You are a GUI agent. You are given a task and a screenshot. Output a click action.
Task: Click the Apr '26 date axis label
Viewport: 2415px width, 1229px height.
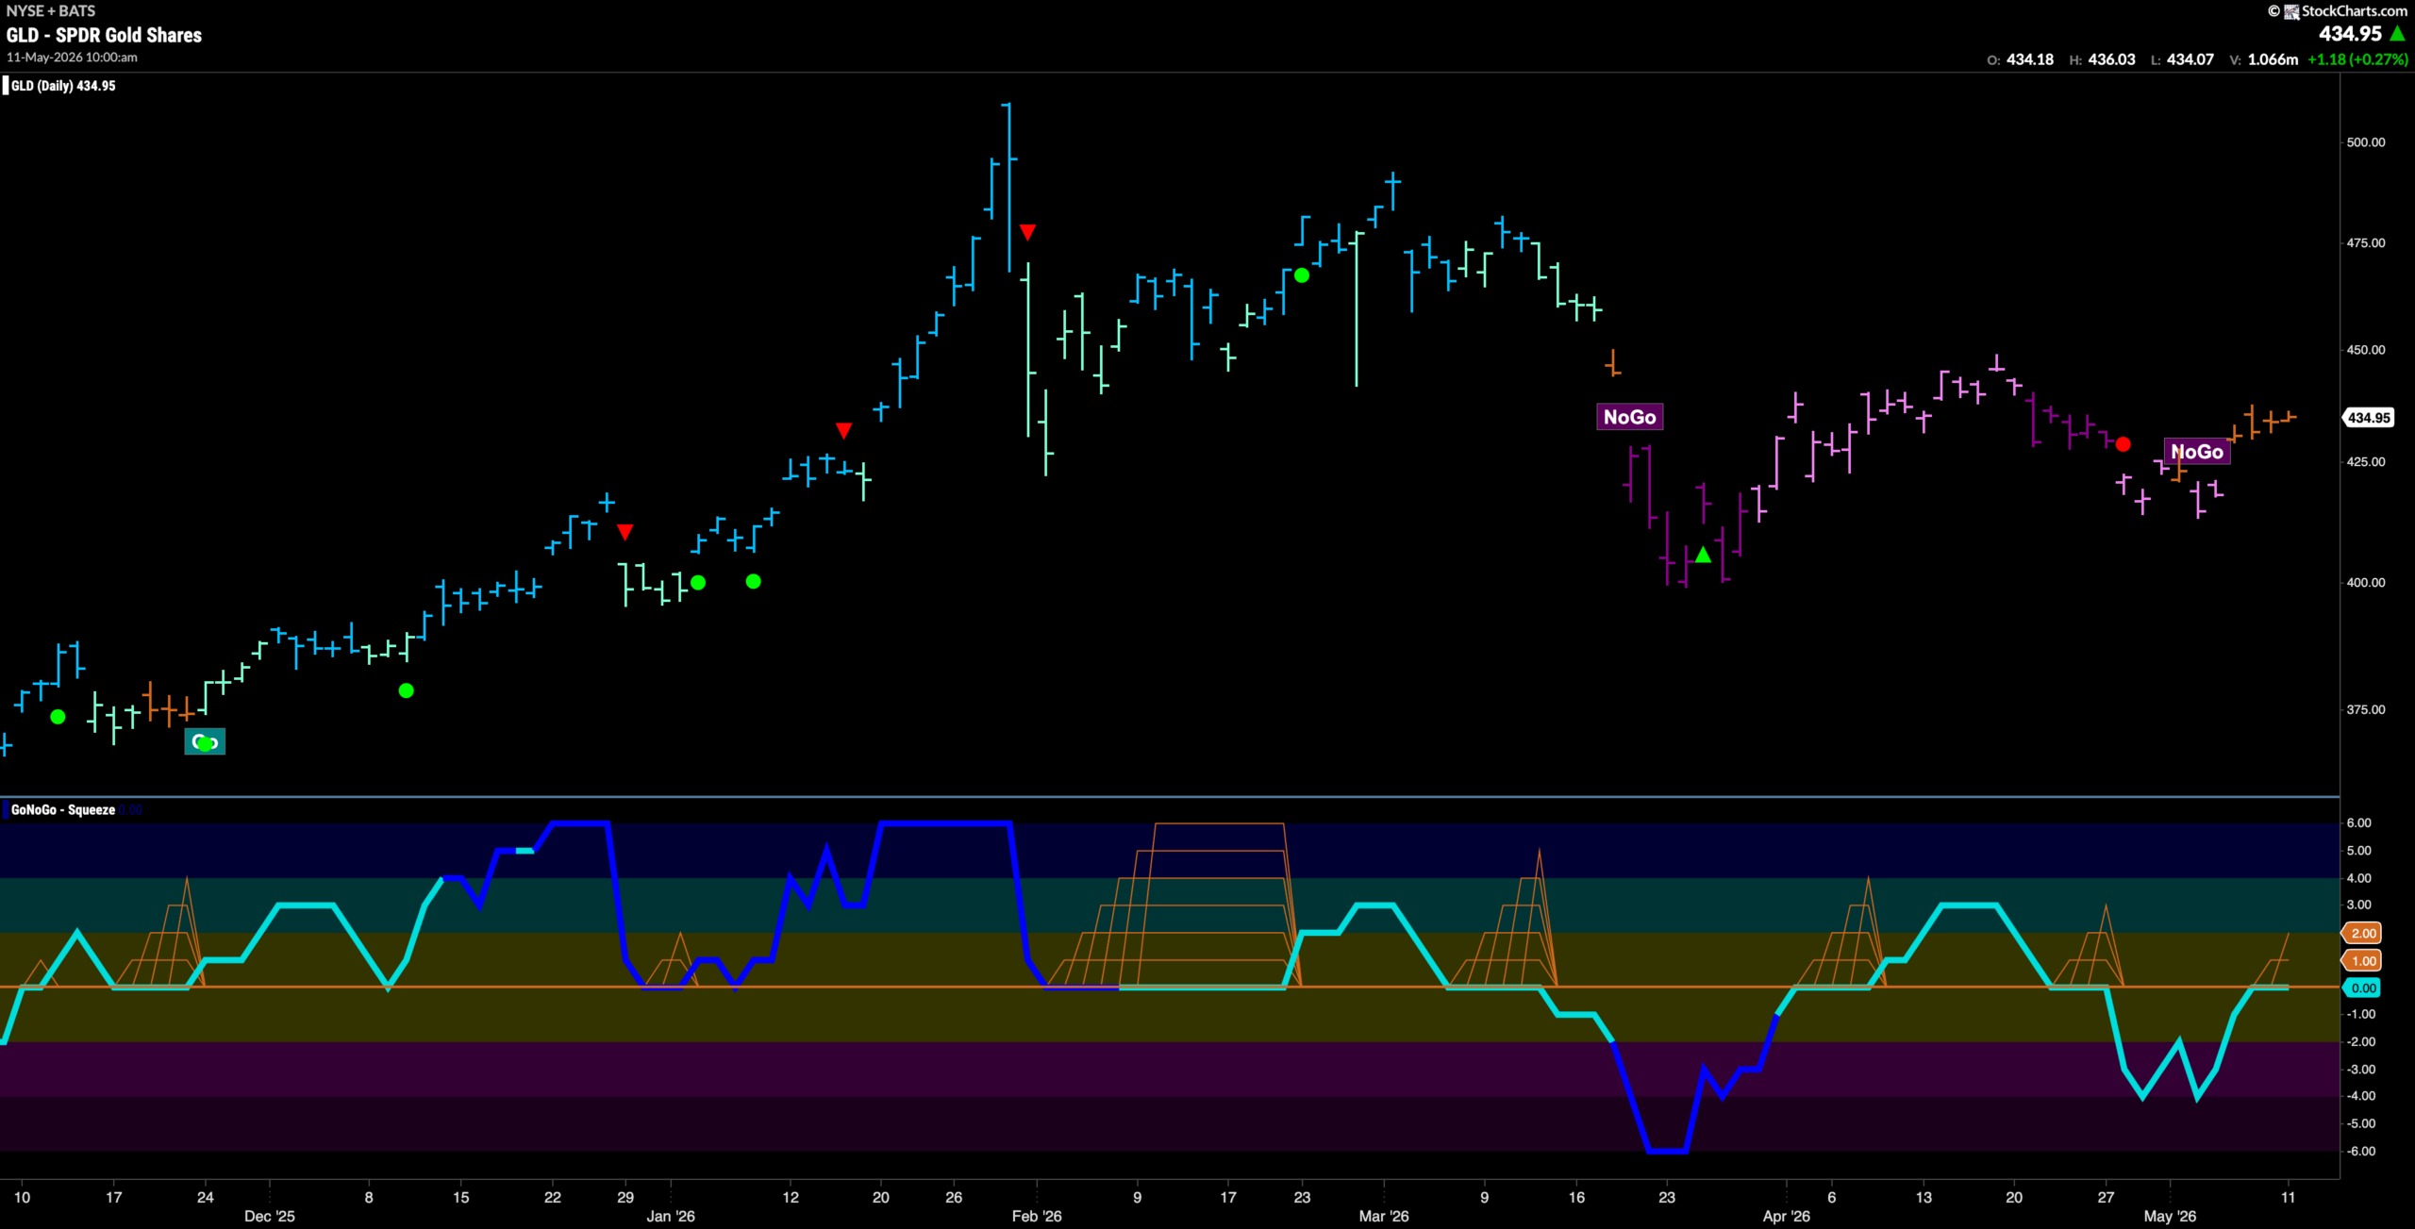click(x=1787, y=1216)
